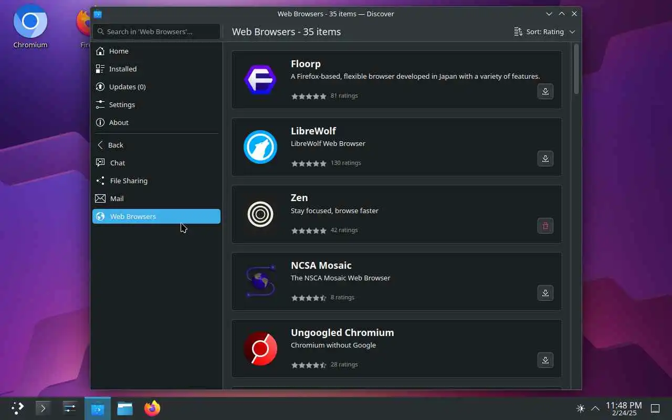This screenshot has height=420, width=672.
Task: Select the Web Browsers category
Action: [x=156, y=216]
